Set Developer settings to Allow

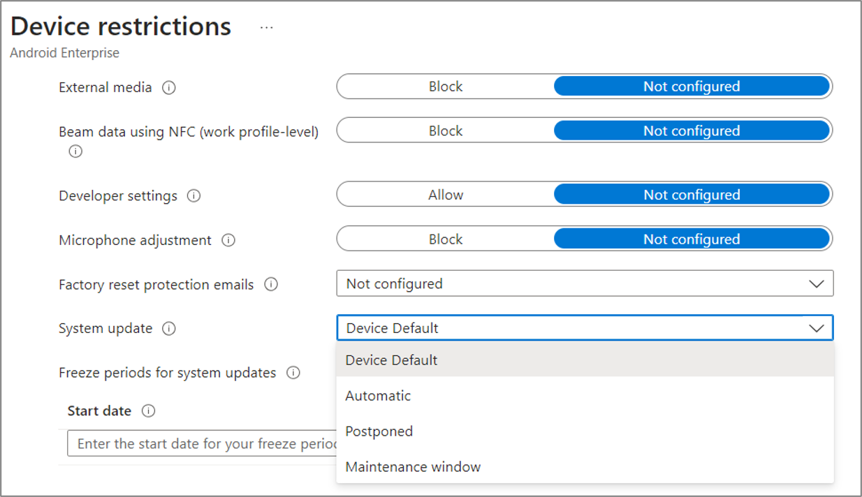(x=446, y=195)
